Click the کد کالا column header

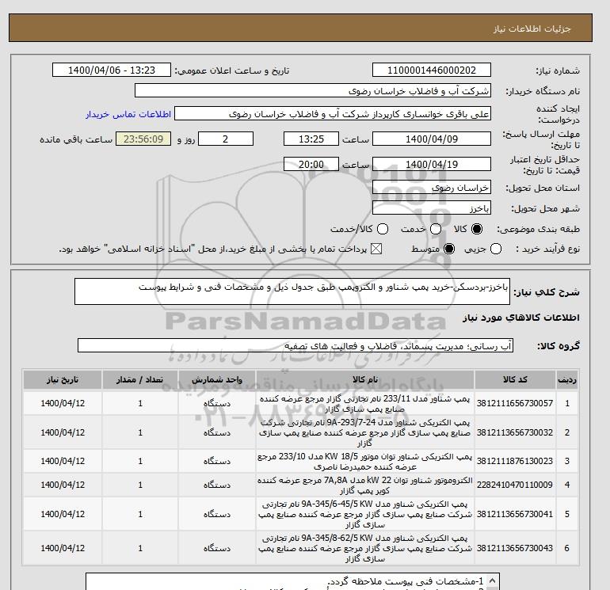(x=515, y=379)
